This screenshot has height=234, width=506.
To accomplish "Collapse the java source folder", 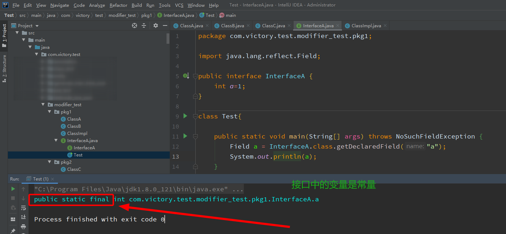I will point(30,47).
